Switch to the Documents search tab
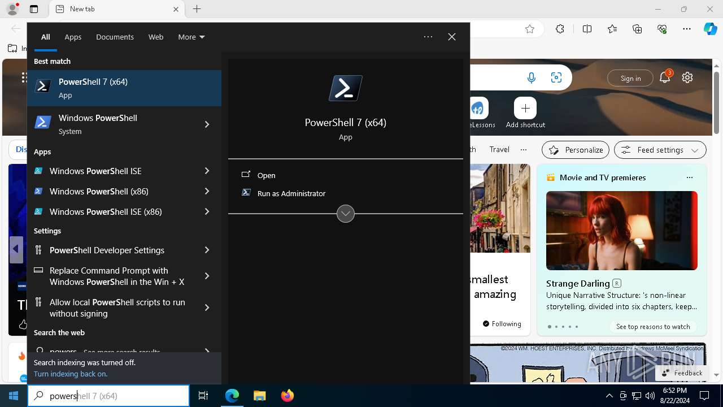The image size is (723, 407). (115, 37)
